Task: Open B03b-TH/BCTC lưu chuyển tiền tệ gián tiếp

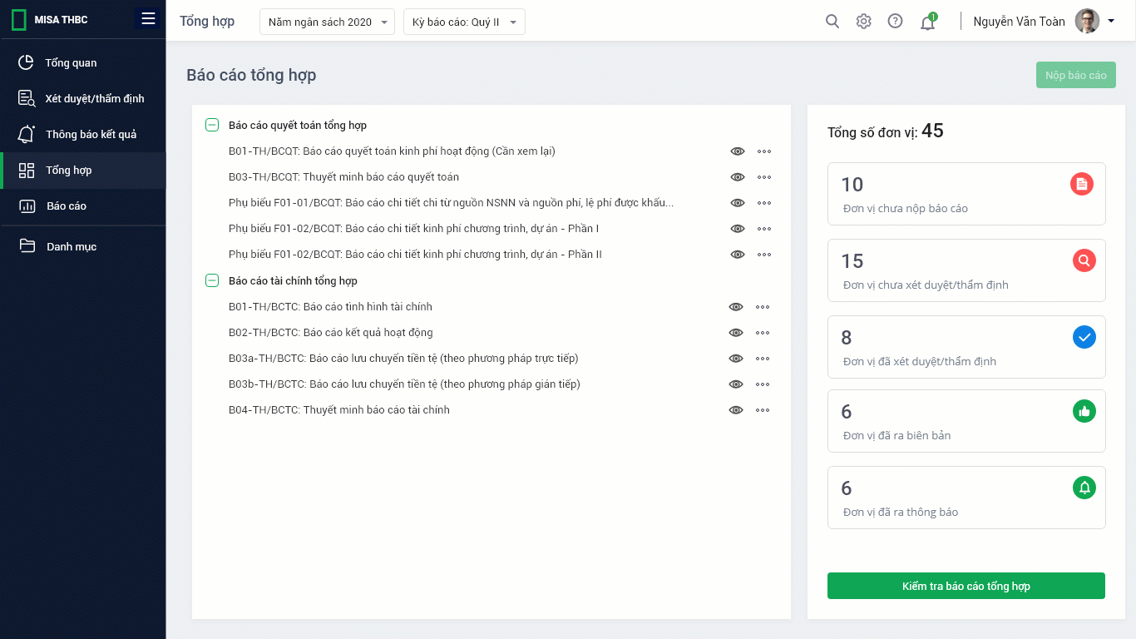Action: (x=404, y=384)
